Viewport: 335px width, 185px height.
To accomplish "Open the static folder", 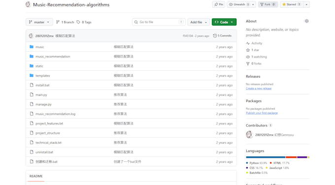I will tap(39, 66).
